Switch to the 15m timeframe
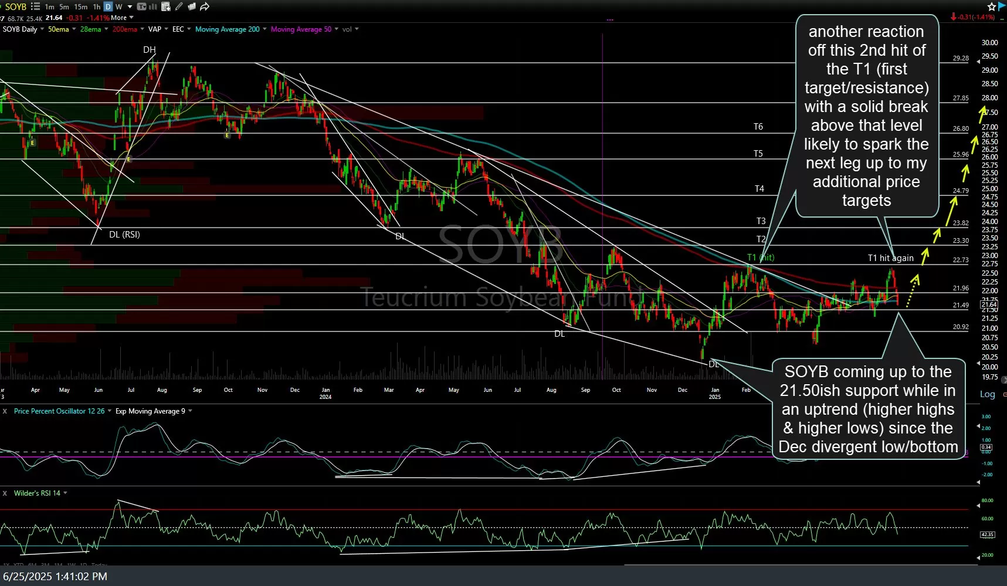Image resolution: width=1007 pixels, height=586 pixels. click(81, 6)
